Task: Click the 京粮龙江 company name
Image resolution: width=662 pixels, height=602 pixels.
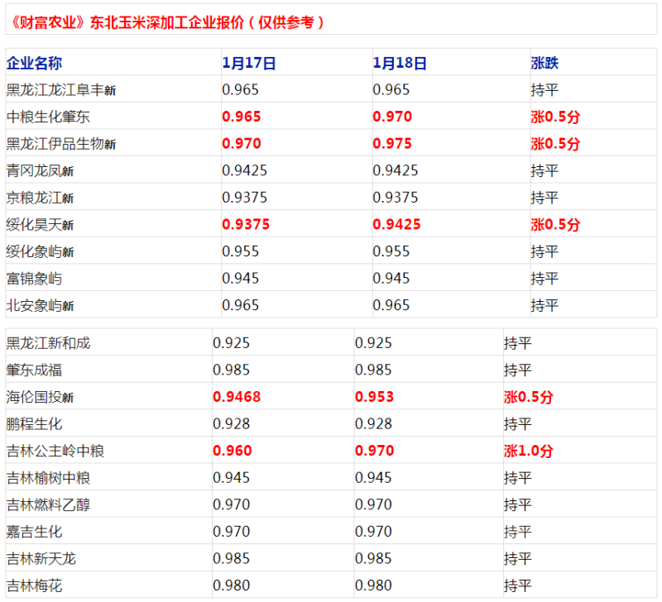Action: point(40,198)
